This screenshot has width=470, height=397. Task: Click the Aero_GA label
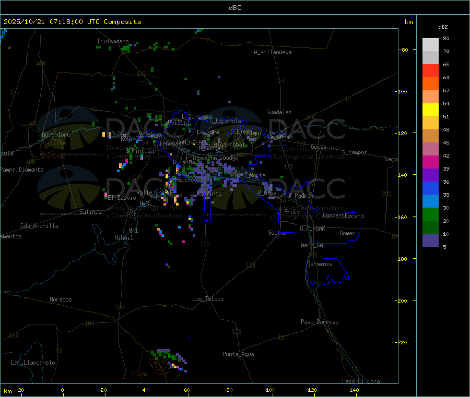pyautogui.click(x=312, y=245)
